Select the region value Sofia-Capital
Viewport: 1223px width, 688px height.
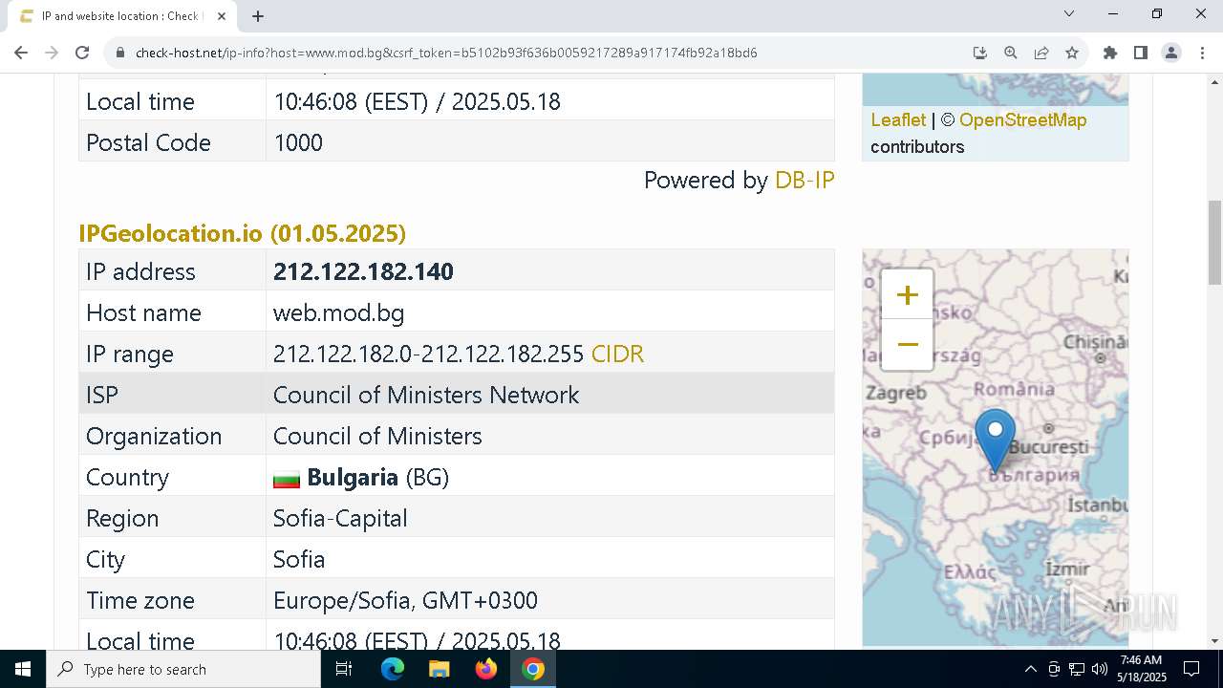[340, 518]
